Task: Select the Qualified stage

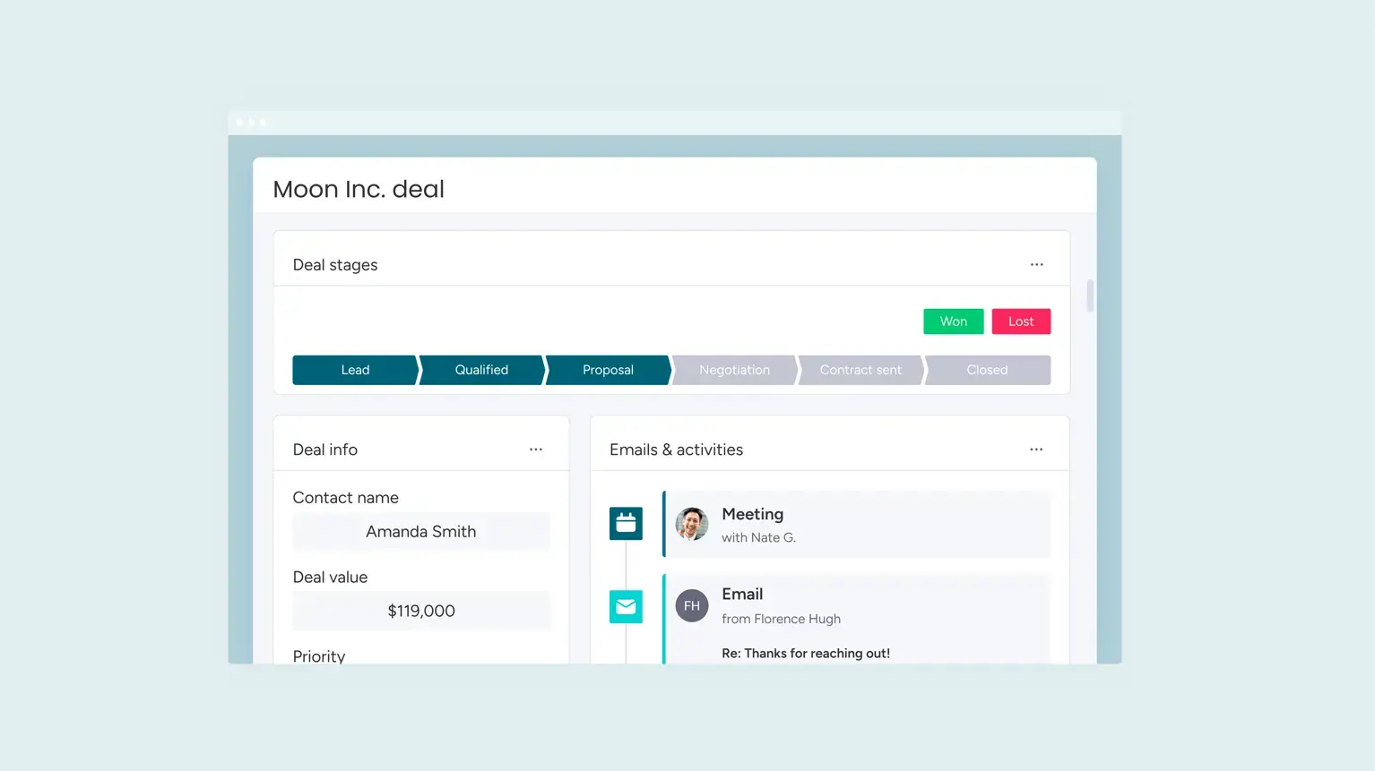Action: pyautogui.click(x=481, y=370)
